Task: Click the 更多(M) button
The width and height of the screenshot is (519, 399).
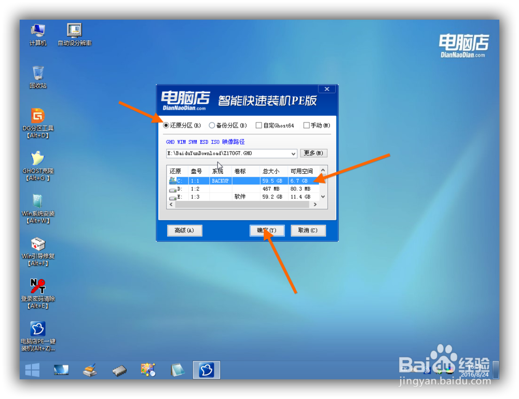Action: click(313, 154)
